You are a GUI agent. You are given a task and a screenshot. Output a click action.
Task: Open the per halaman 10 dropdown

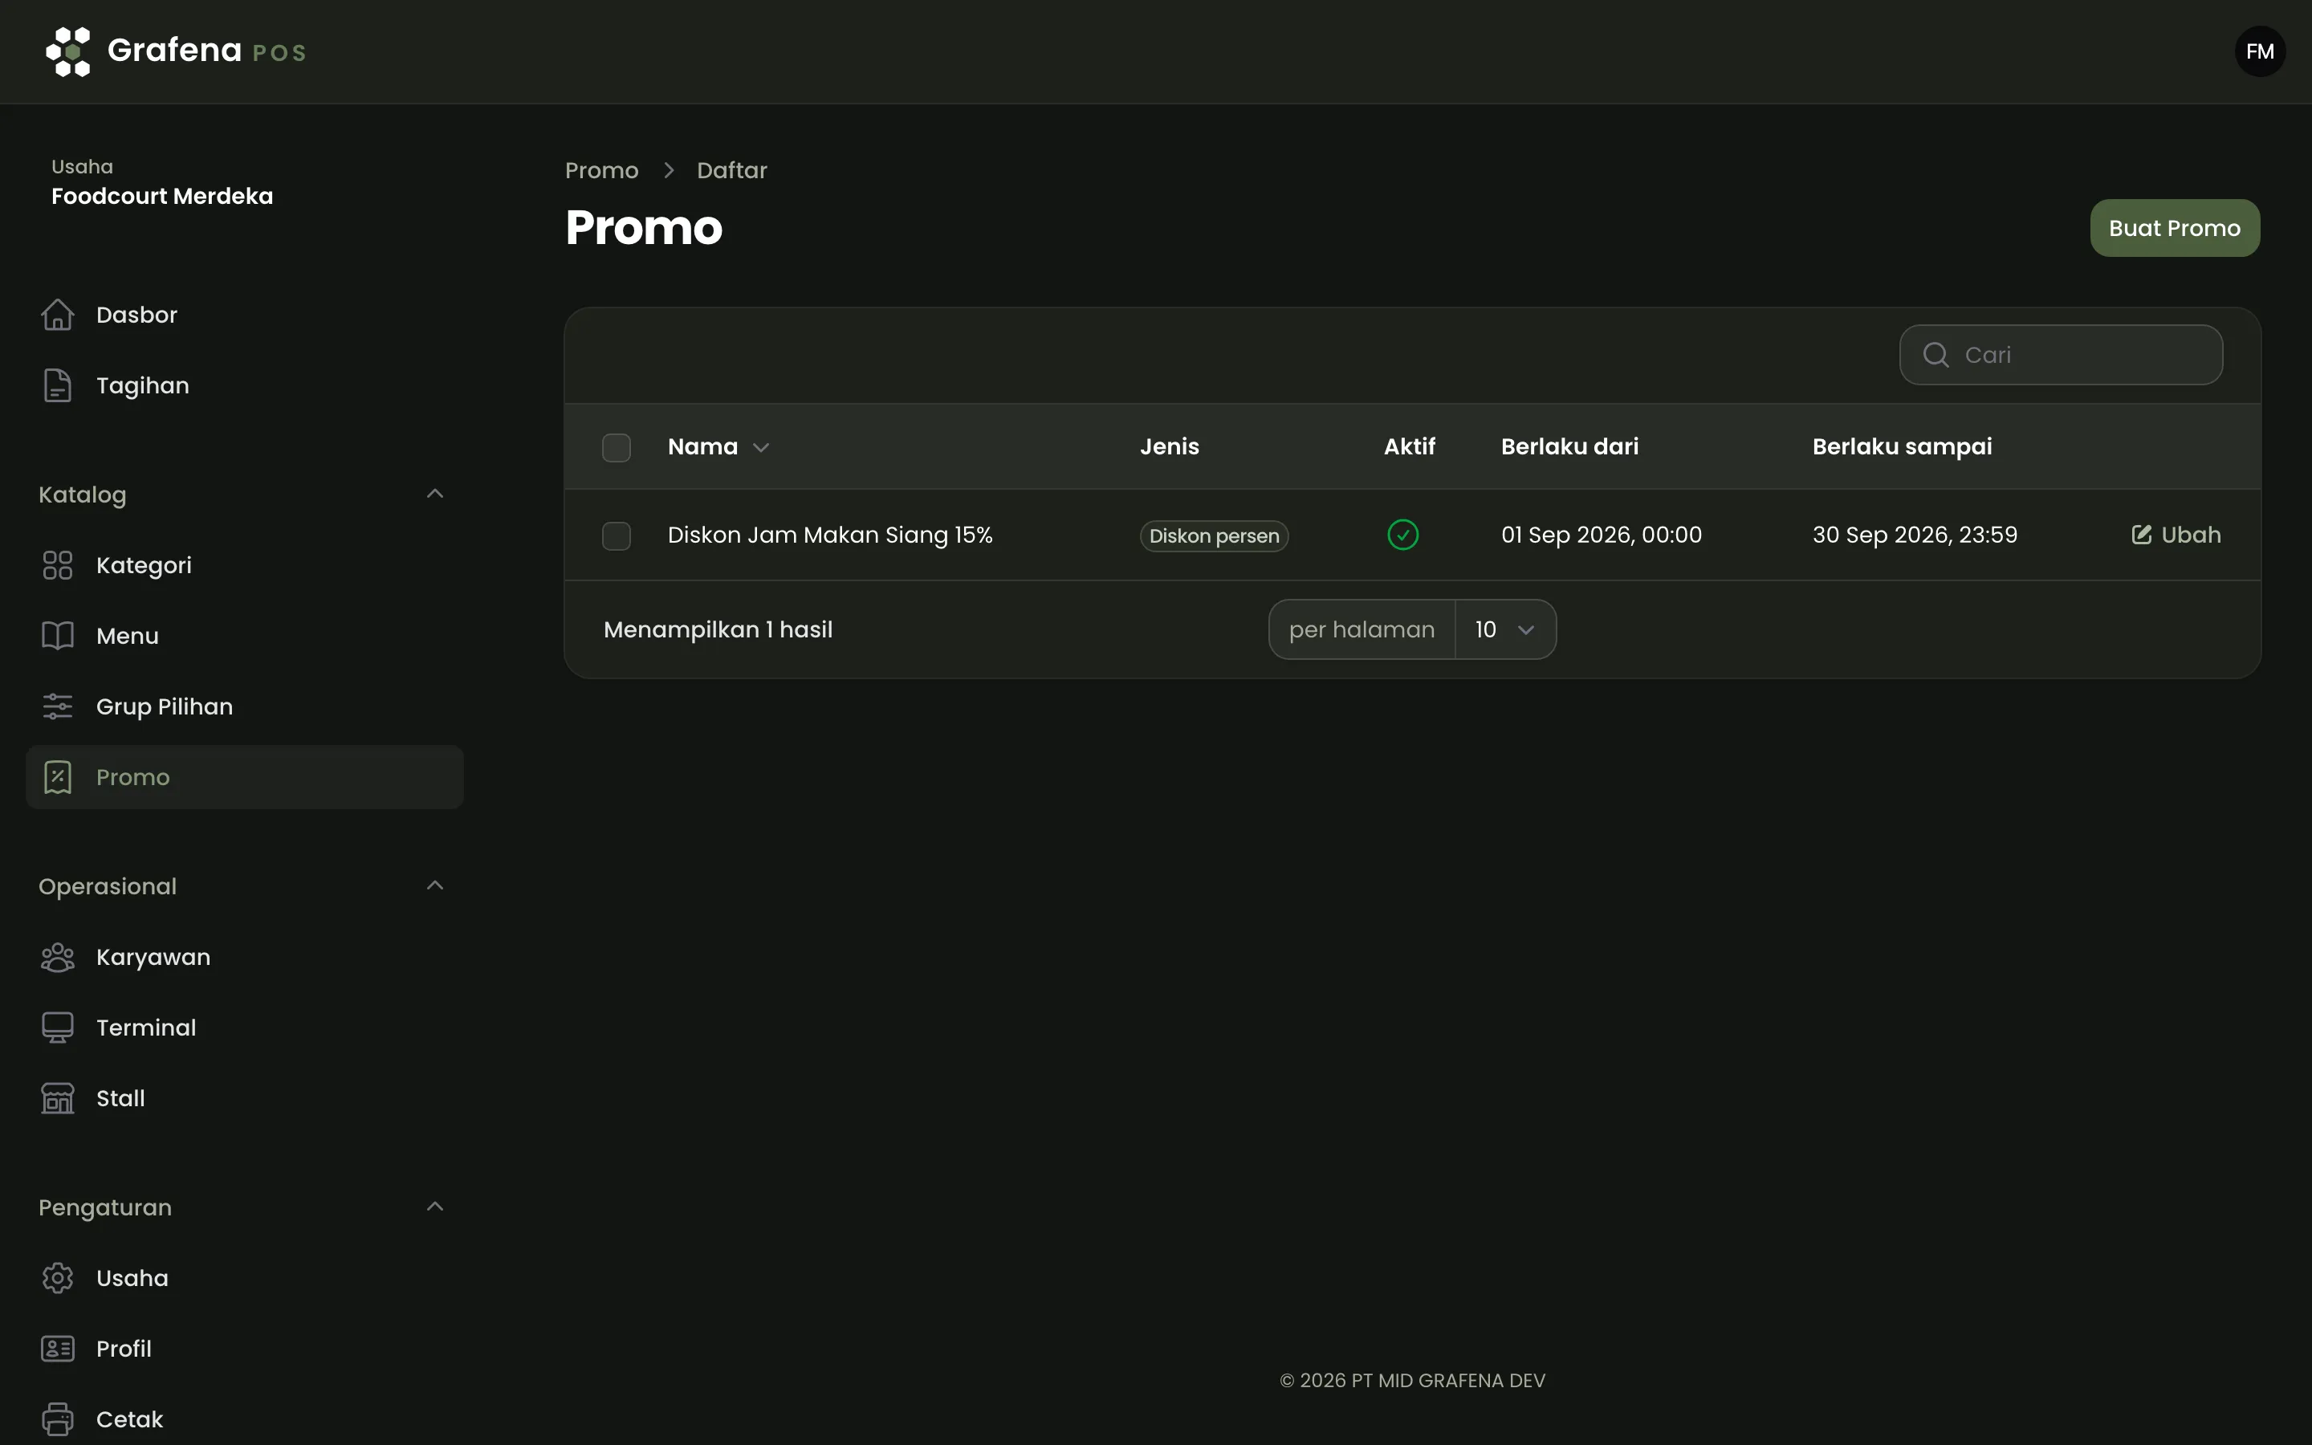(1504, 630)
